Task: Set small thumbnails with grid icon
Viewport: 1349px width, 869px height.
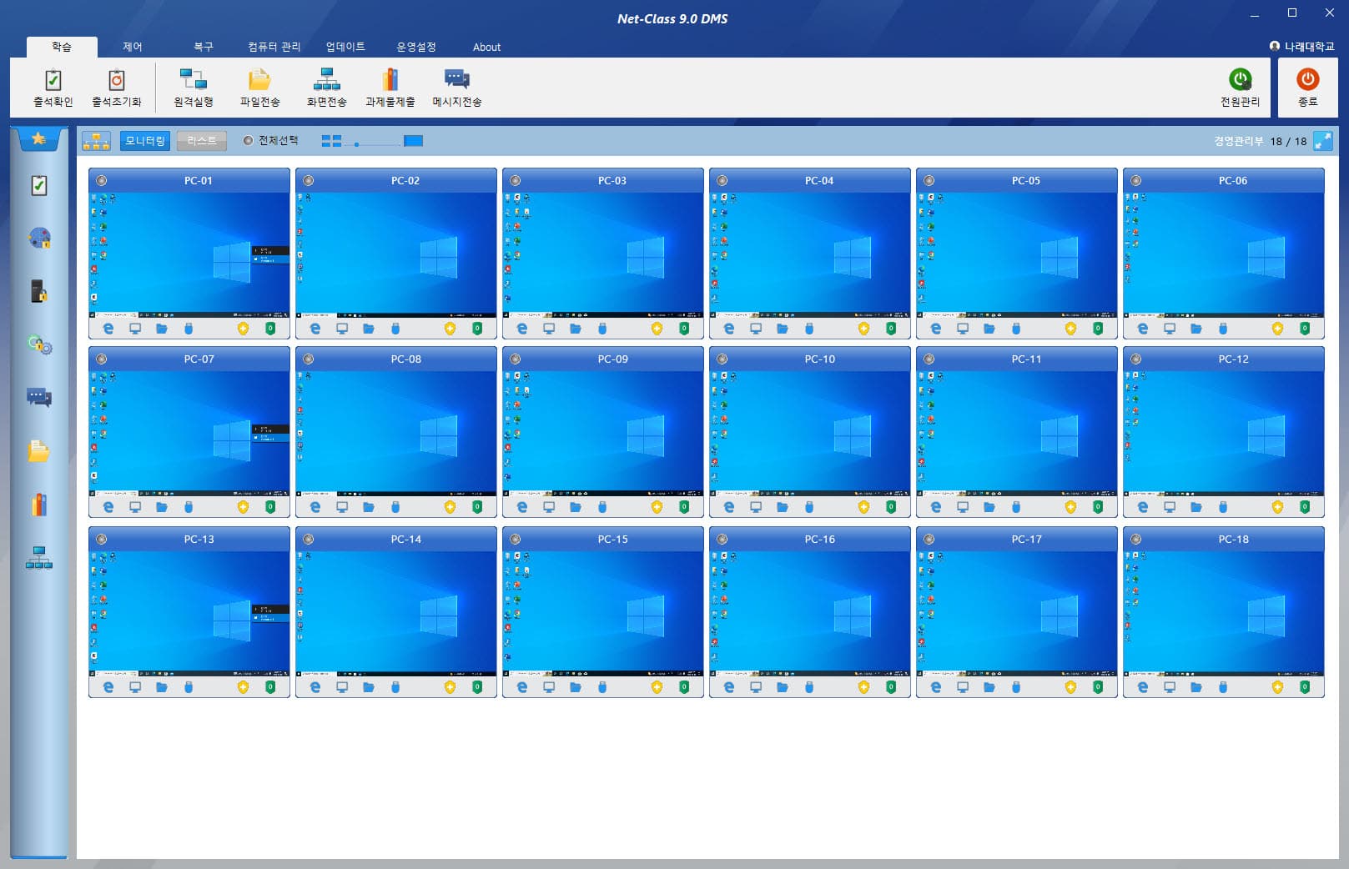Action: tap(331, 141)
